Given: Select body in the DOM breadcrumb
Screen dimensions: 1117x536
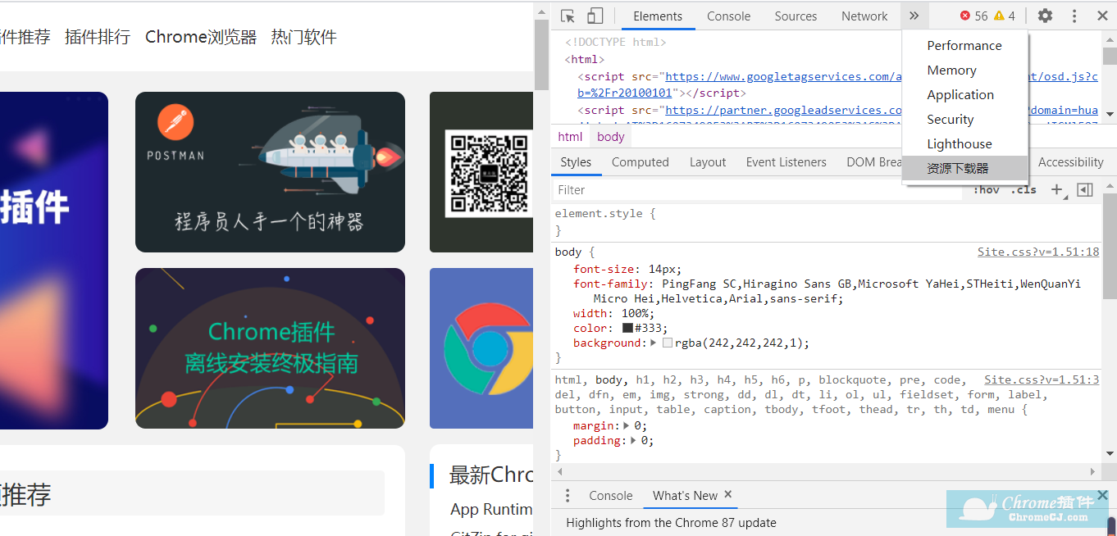Looking at the screenshot, I should 610,136.
